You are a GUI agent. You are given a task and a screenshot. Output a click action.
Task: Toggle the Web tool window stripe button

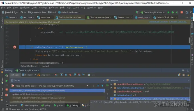(2, 80)
